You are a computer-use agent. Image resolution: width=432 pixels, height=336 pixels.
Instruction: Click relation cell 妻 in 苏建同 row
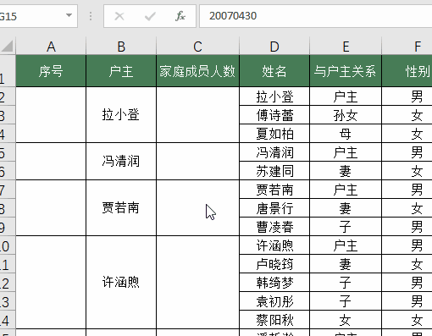point(346,171)
